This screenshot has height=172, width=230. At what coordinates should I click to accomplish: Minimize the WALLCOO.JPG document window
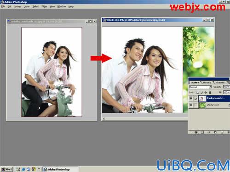coord(204,20)
